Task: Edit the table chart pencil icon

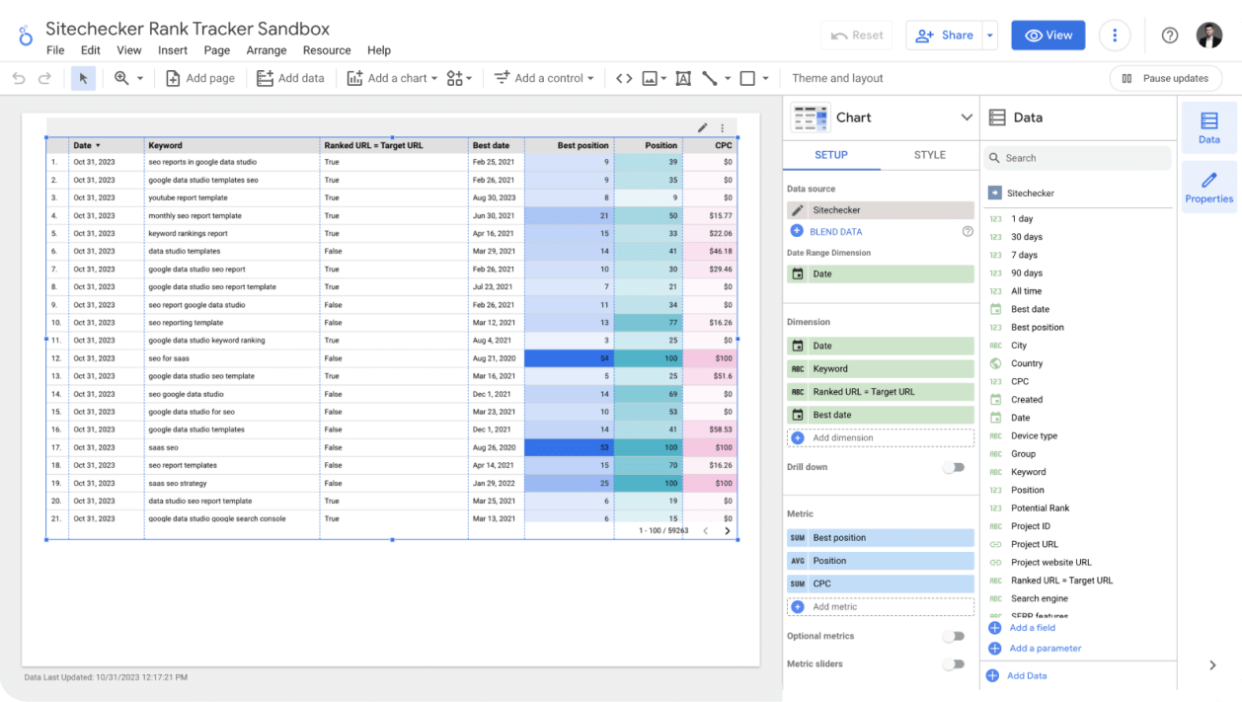Action: (703, 127)
